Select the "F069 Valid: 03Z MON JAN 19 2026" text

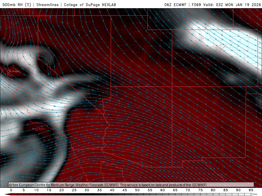click(x=226, y=5)
